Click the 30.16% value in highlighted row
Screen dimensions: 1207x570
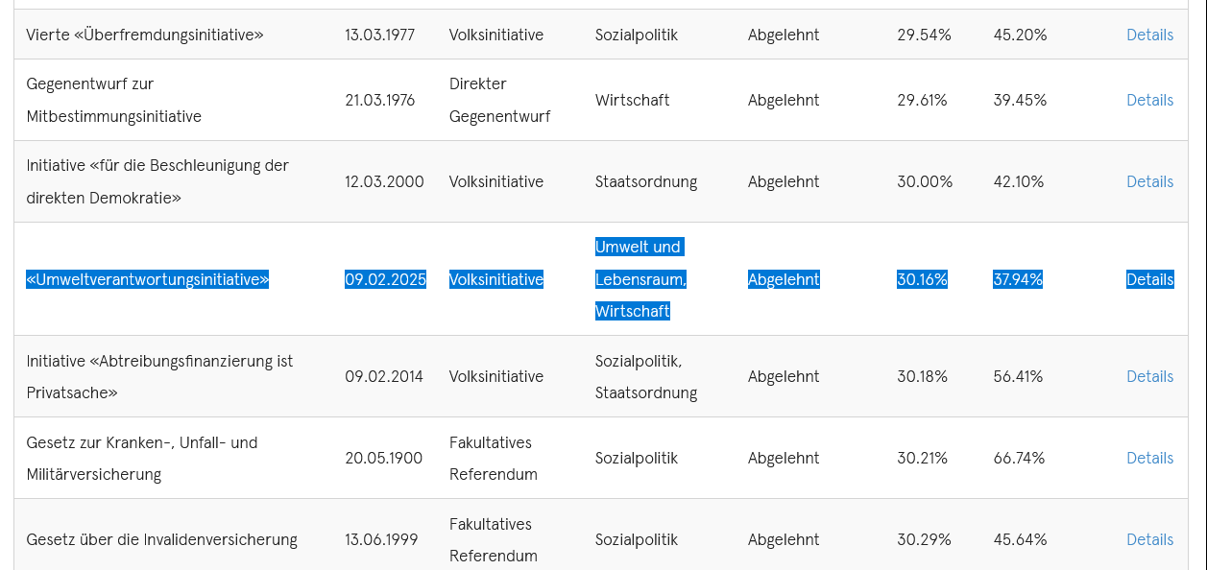tap(922, 279)
